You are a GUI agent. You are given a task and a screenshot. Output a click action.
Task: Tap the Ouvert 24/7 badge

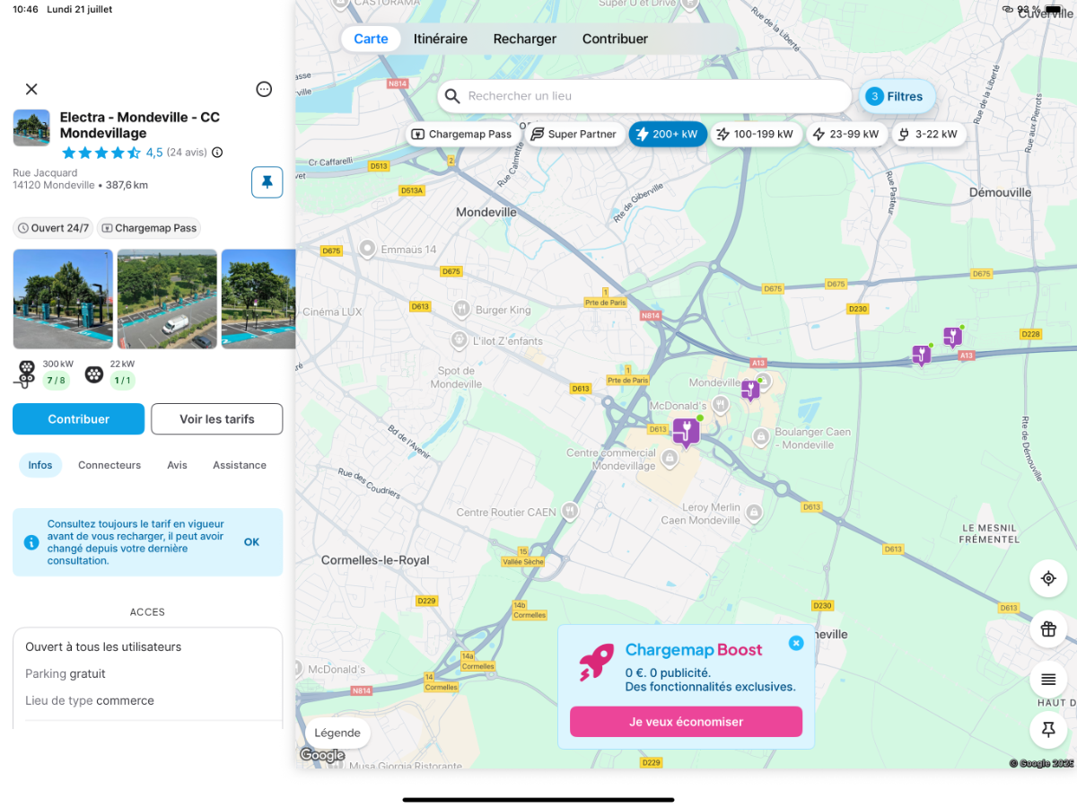point(54,228)
